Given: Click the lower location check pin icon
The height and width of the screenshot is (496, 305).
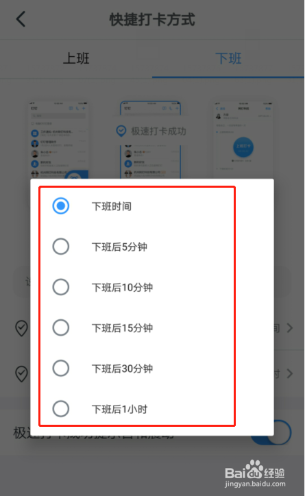Looking at the screenshot, I should pyautogui.click(x=21, y=373).
